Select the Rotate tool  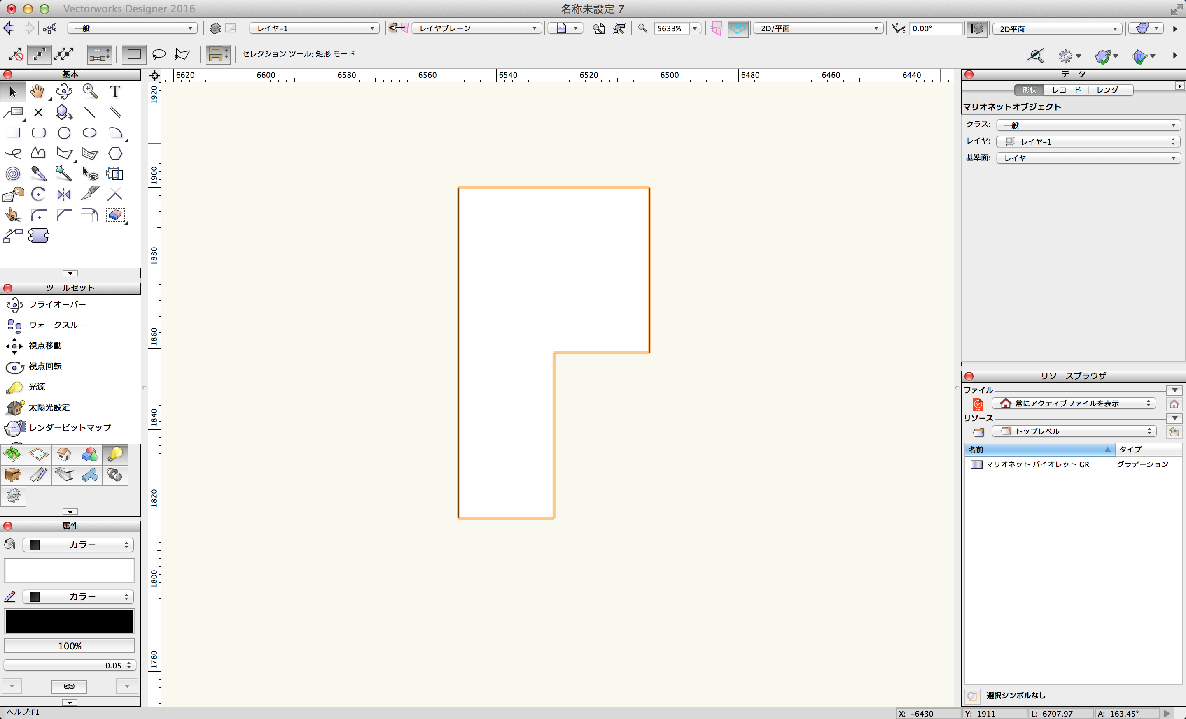click(39, 194)
